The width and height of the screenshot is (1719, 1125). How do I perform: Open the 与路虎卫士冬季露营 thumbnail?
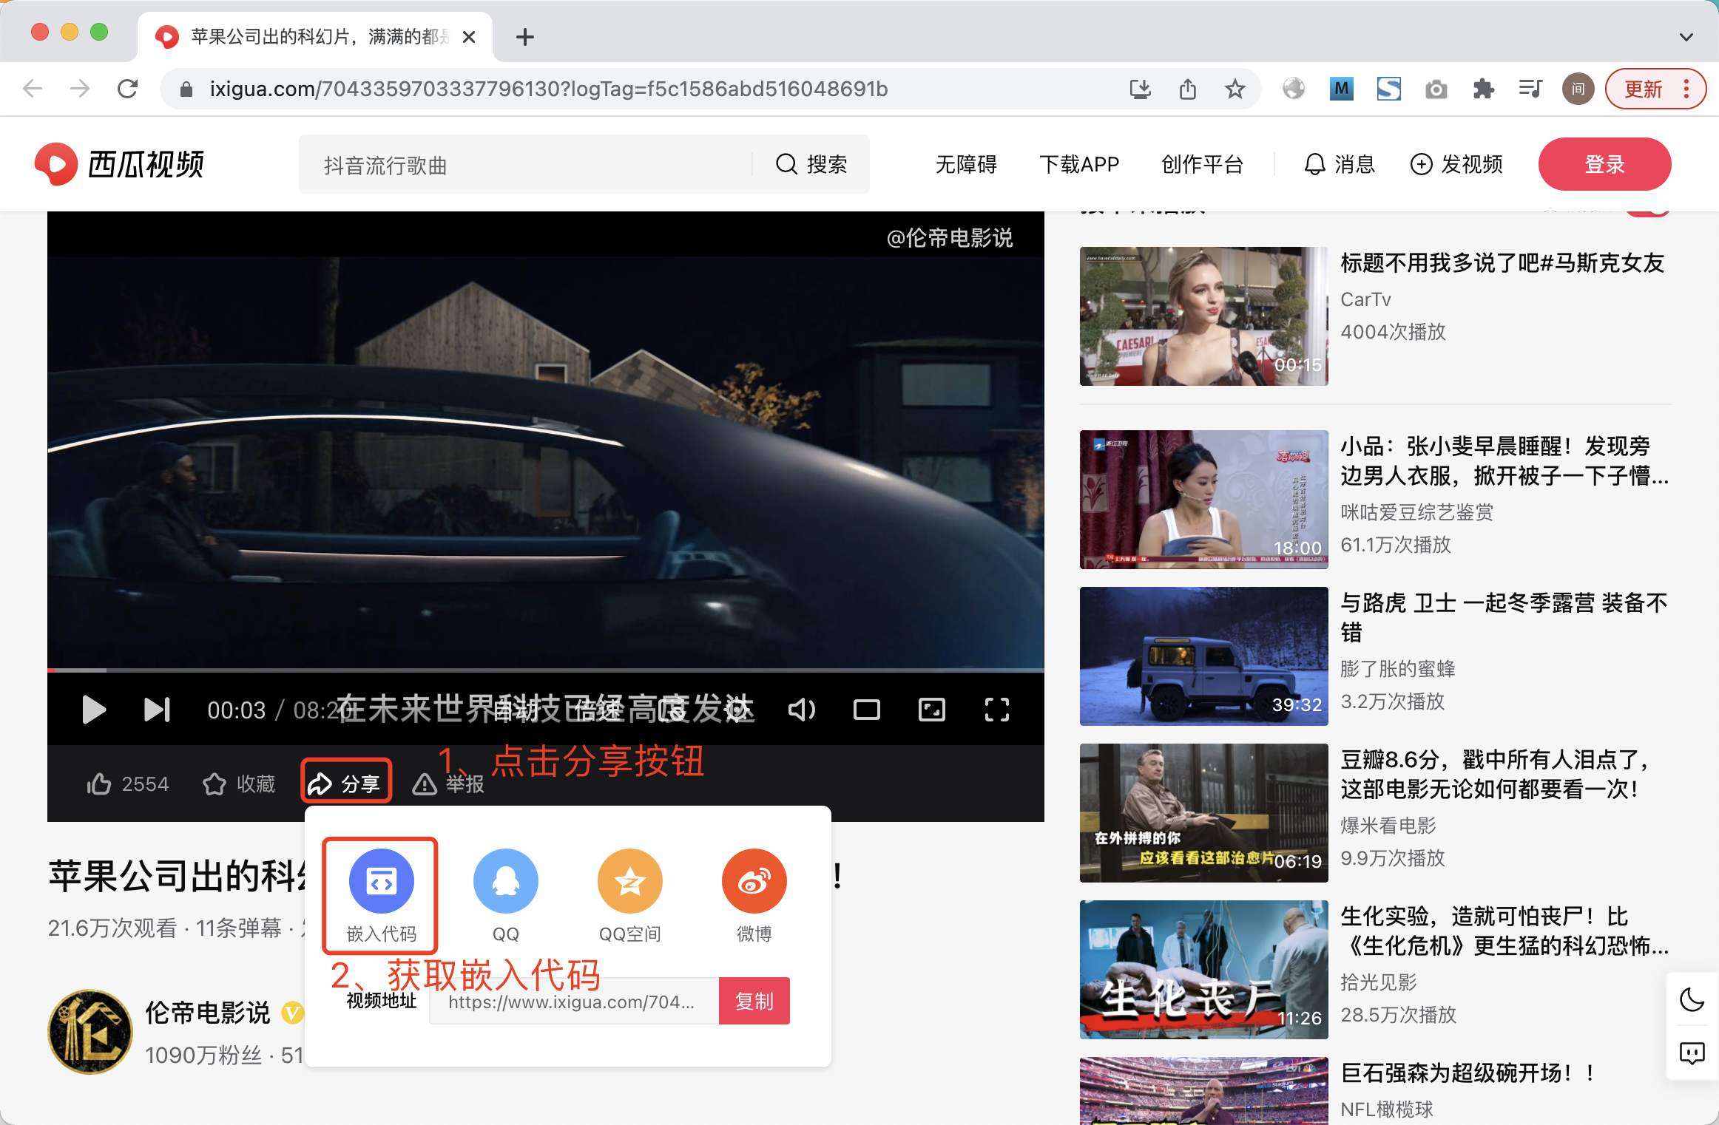coord(1203,656)
